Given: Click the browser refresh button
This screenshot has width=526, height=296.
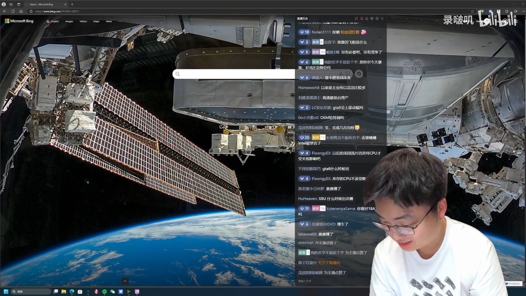Looking at the screenshot, I should coord(13,11).
